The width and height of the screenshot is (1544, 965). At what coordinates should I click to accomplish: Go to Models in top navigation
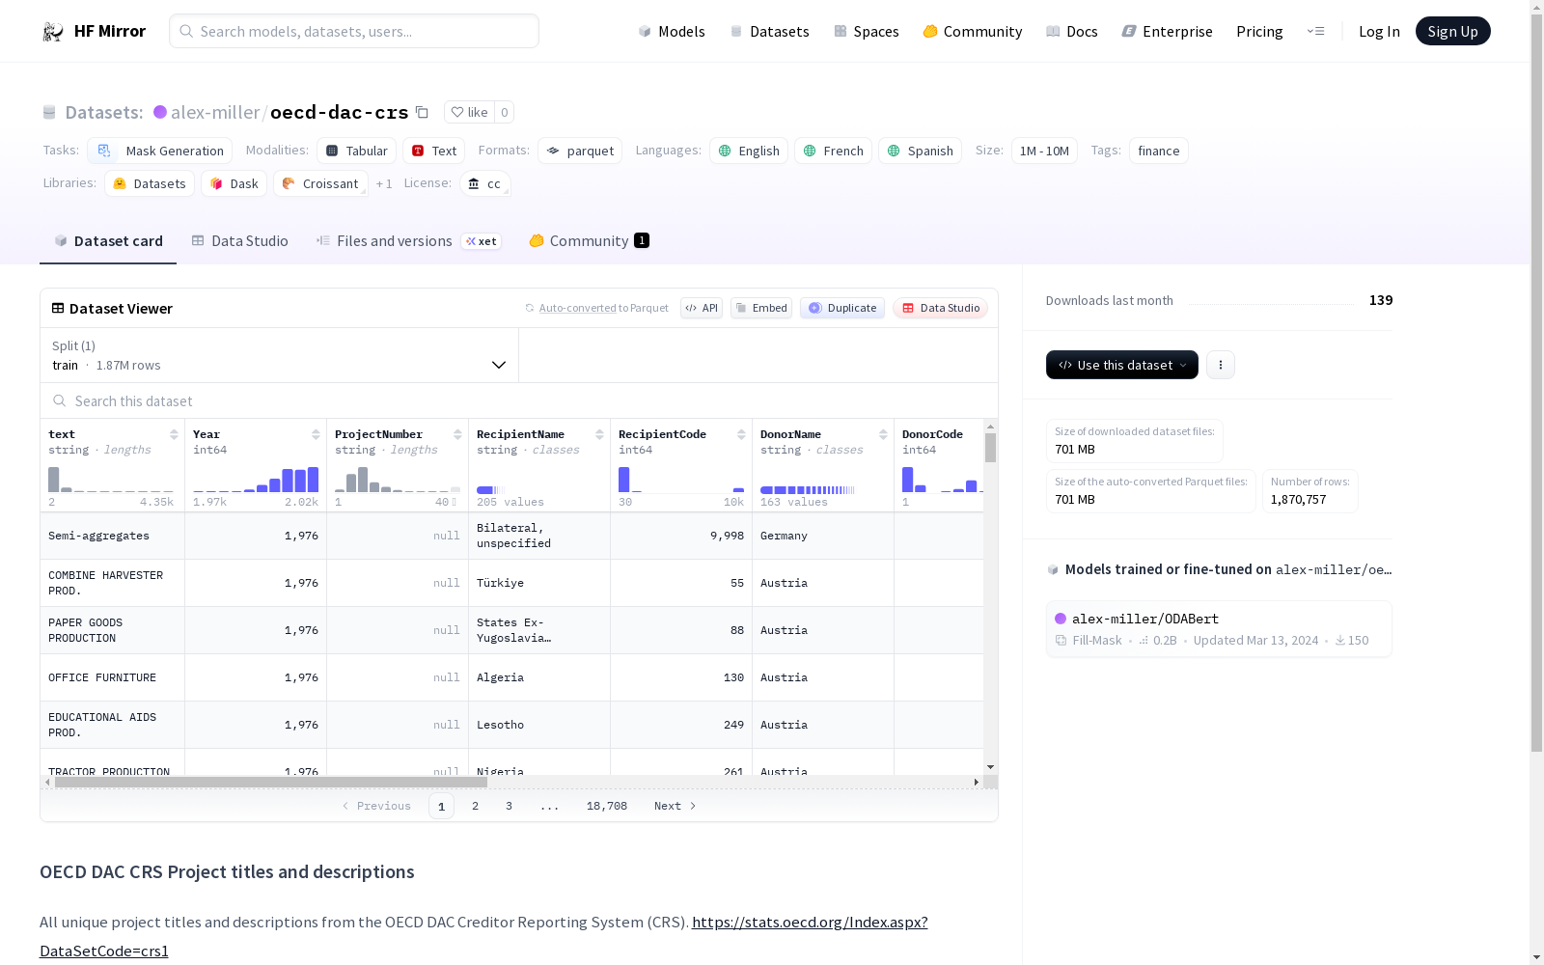coord(672,32)
